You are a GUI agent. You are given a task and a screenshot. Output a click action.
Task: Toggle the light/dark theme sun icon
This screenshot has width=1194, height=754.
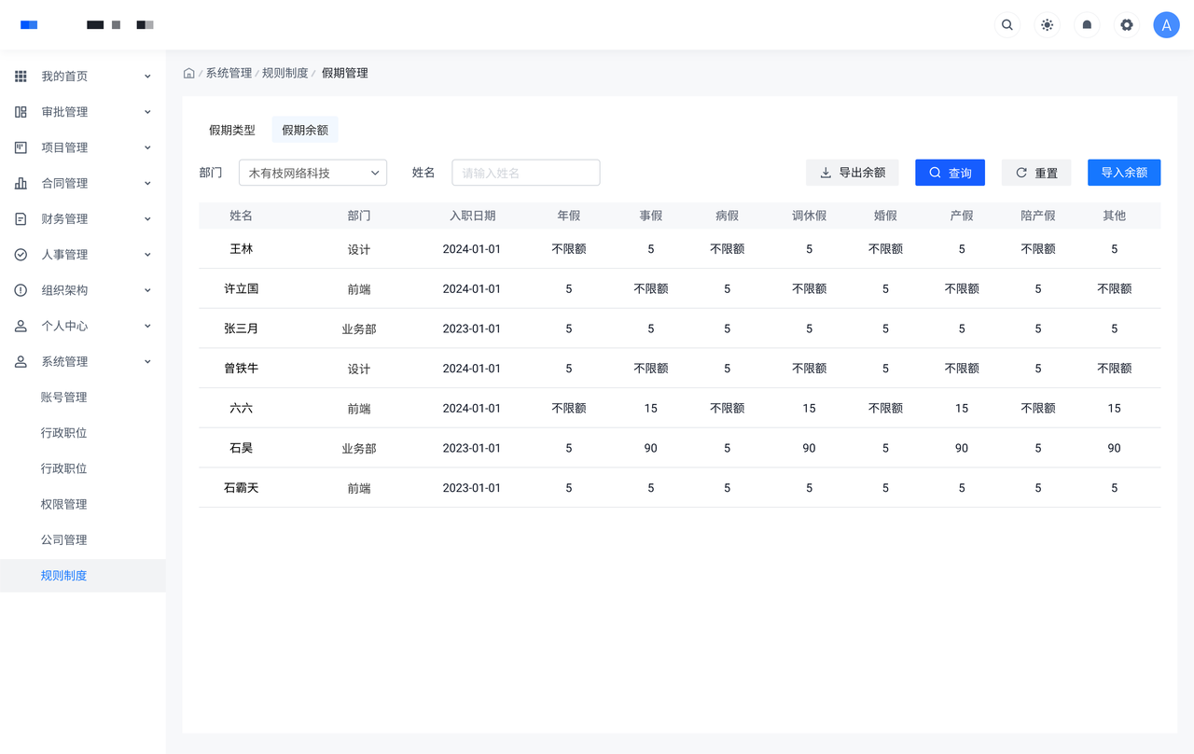[1048, 25]
